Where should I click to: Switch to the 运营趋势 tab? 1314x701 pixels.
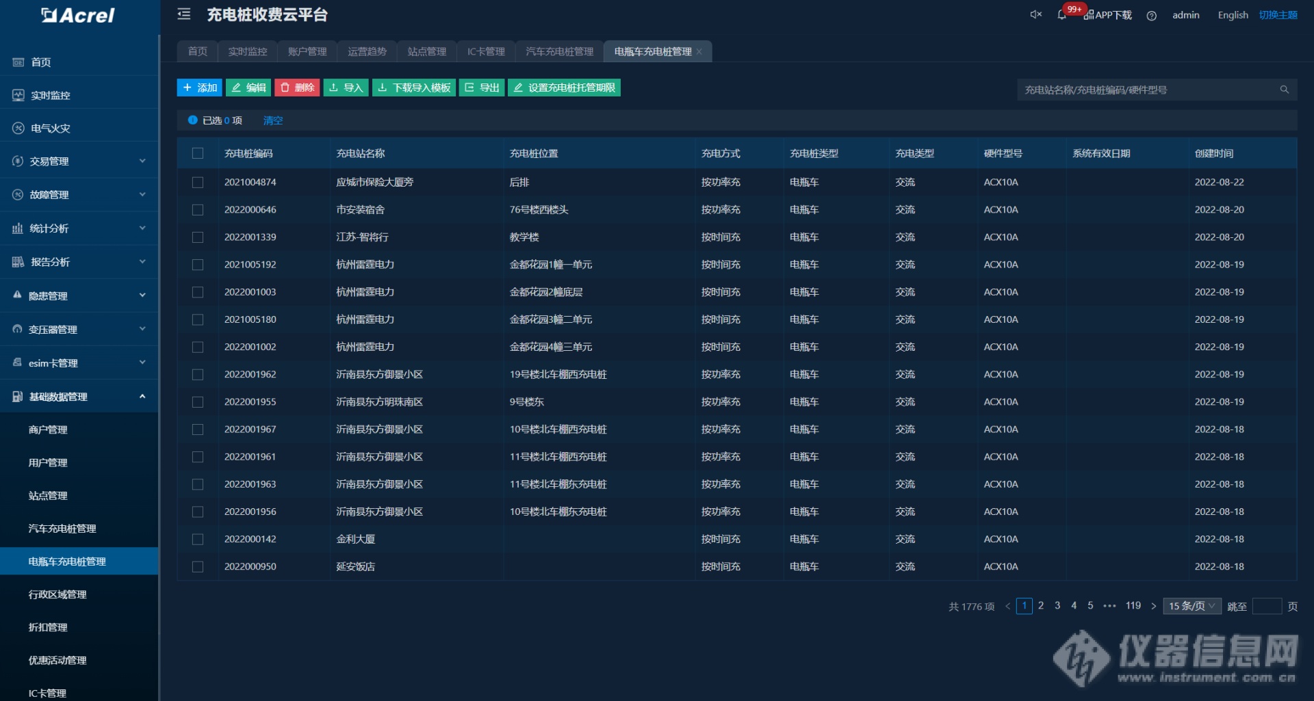tap(367, 51)
